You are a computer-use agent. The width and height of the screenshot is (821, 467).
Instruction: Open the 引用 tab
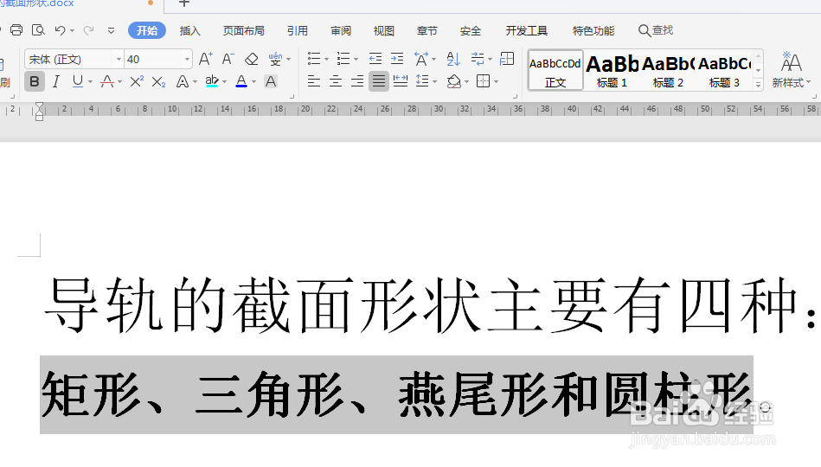click(x=298, y=31)
